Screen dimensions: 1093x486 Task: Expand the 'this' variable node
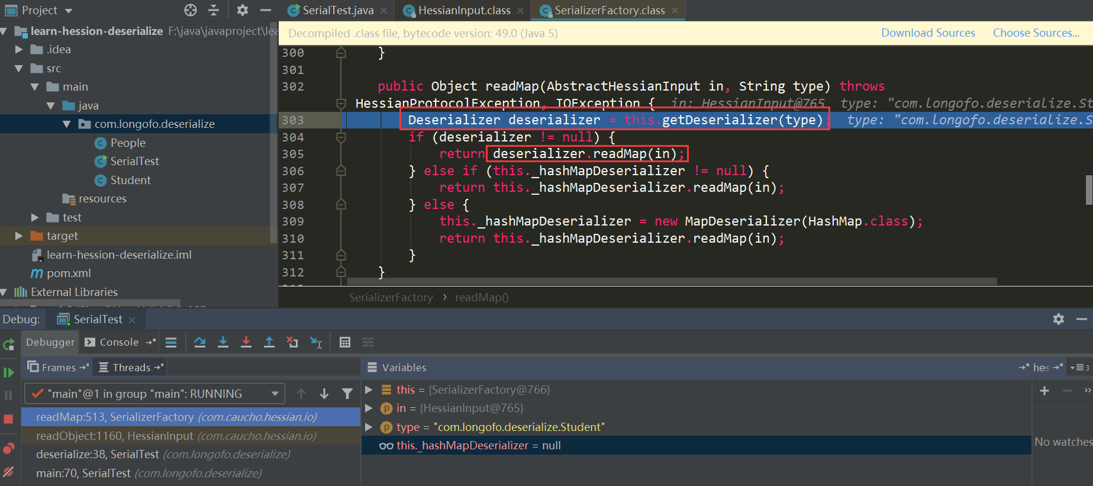click(x=369, y=390)
